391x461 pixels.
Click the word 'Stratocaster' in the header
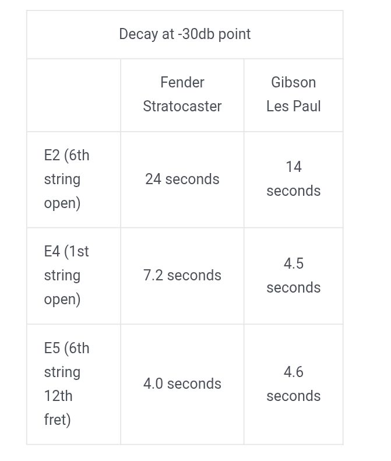[x=182, y=106]
